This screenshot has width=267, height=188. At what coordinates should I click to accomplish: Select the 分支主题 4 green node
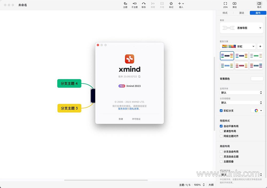[69, 83]
